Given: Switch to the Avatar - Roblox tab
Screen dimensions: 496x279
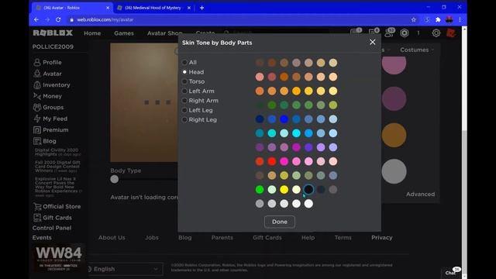Looking at the screenshot, I should pos(72,8).
